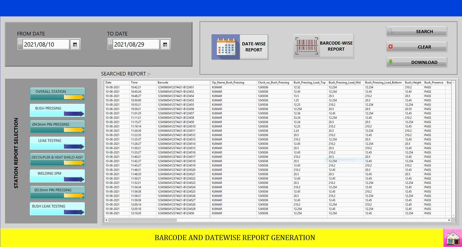Viewport: 462px width, 247px height.
Task: Click the home icon at bottom right
Action: coord(452,237)
